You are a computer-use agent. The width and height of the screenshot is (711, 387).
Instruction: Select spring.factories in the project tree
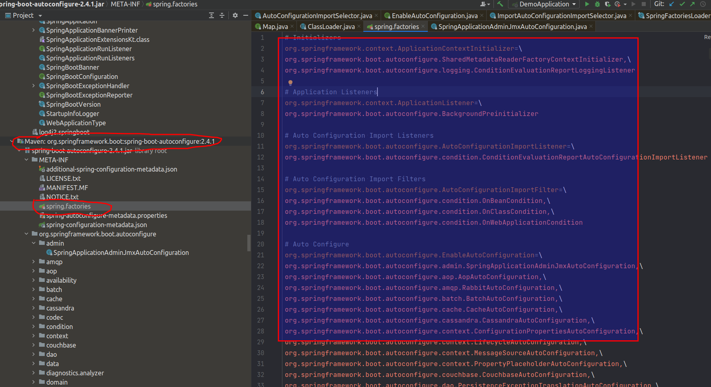(68, 206)
